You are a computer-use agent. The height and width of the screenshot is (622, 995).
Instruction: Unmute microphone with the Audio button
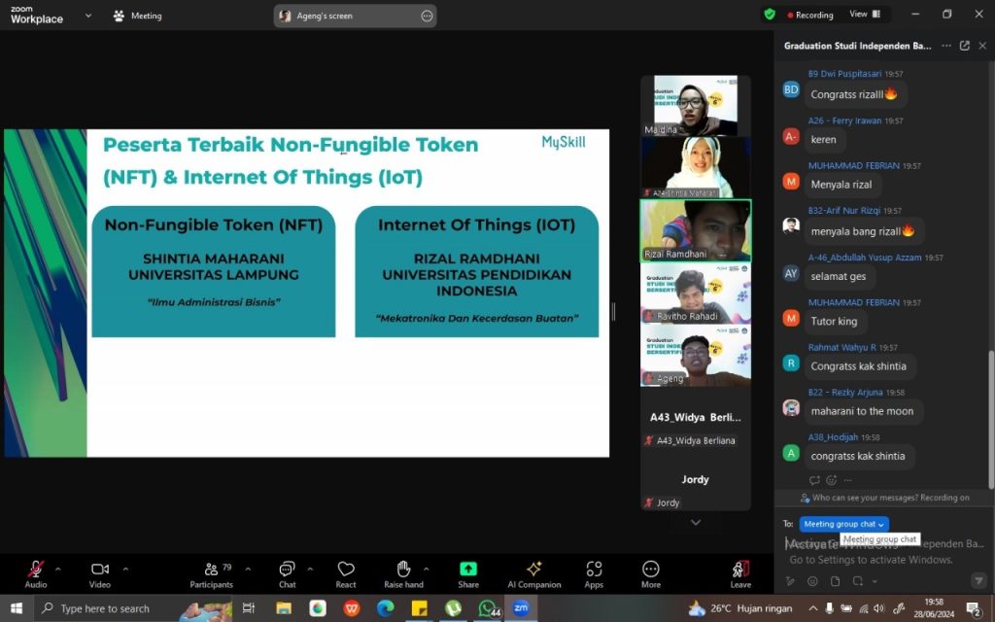(x=36, y=571)
